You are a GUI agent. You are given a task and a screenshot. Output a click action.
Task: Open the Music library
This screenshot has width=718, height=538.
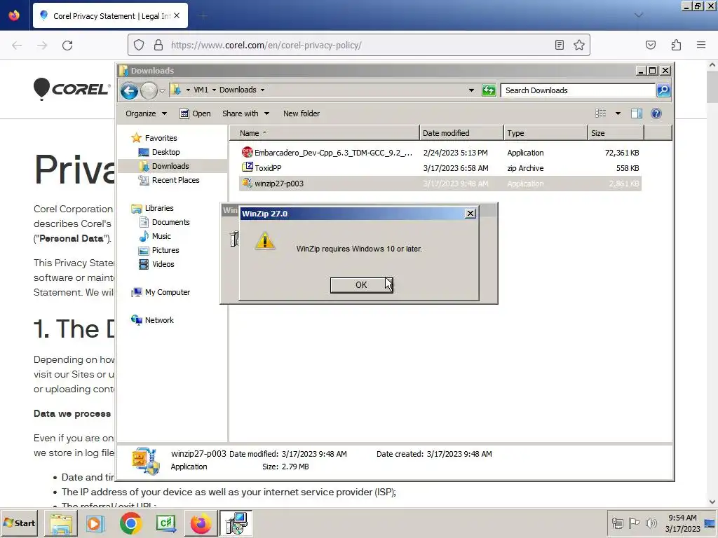coord(161,236)
